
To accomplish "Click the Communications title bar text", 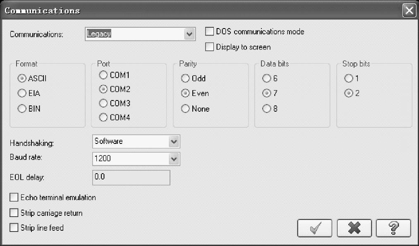I will pyautogui.click(x=42, y=10).
